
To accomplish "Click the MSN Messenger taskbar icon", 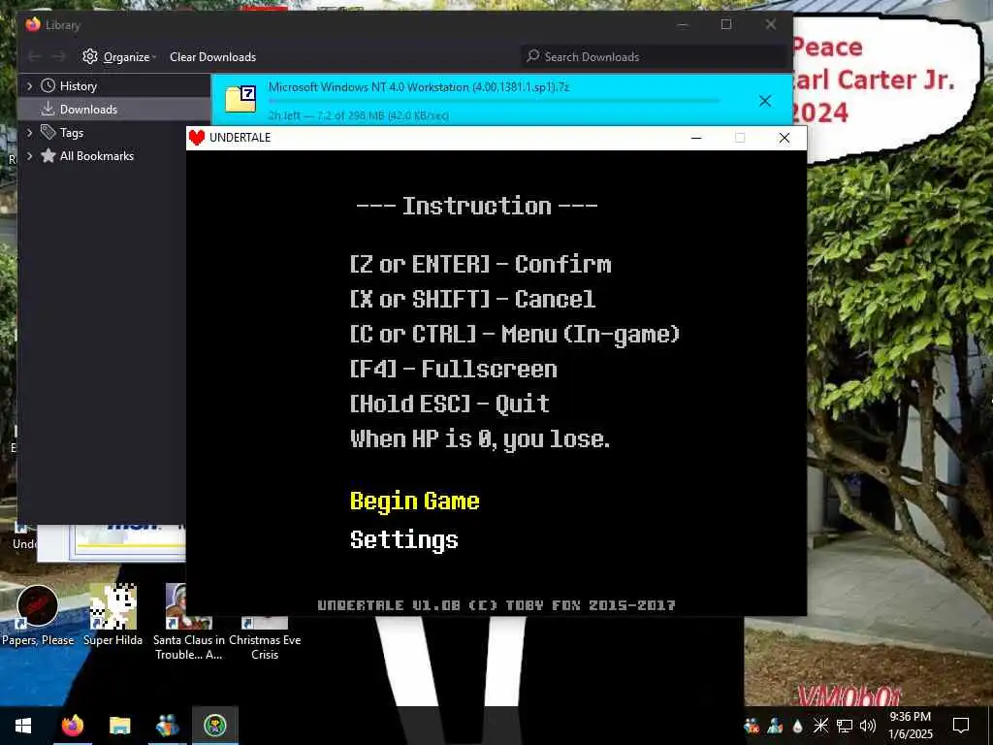I will 167,726.
